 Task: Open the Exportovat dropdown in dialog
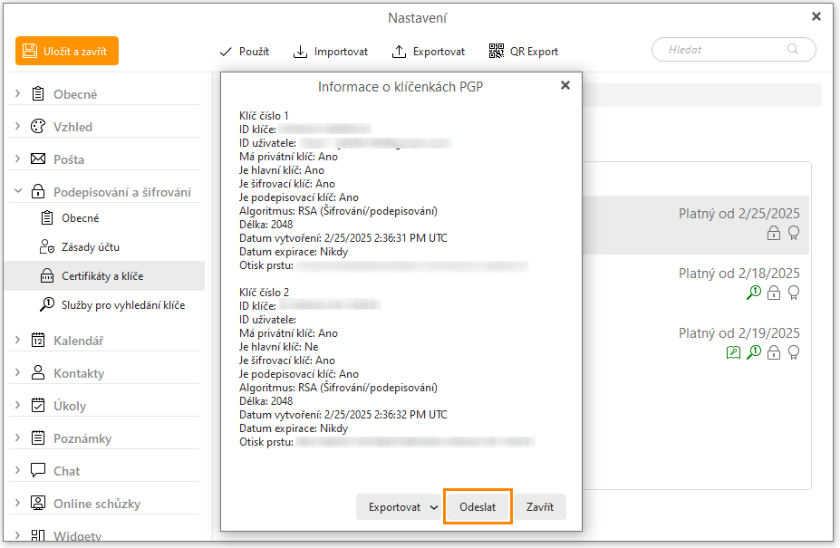(x=398, y=507)
